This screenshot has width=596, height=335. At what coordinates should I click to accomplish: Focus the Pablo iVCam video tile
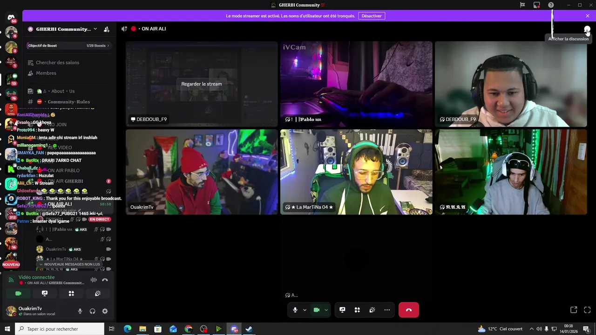point(356,84)
